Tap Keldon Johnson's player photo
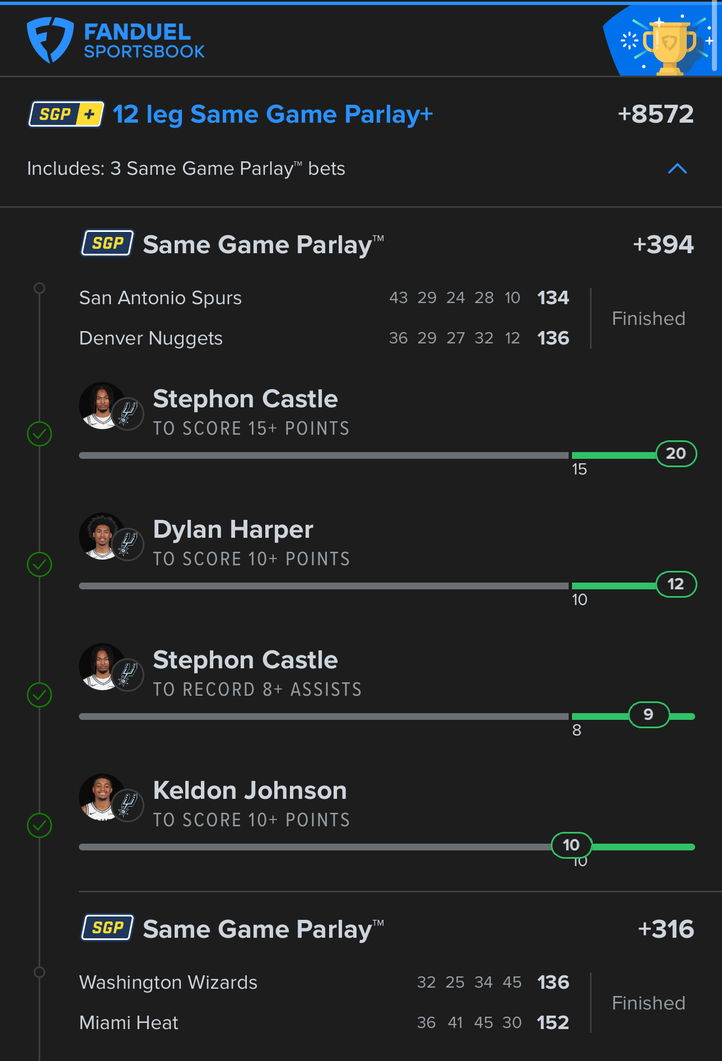 (x=102, y=798)
